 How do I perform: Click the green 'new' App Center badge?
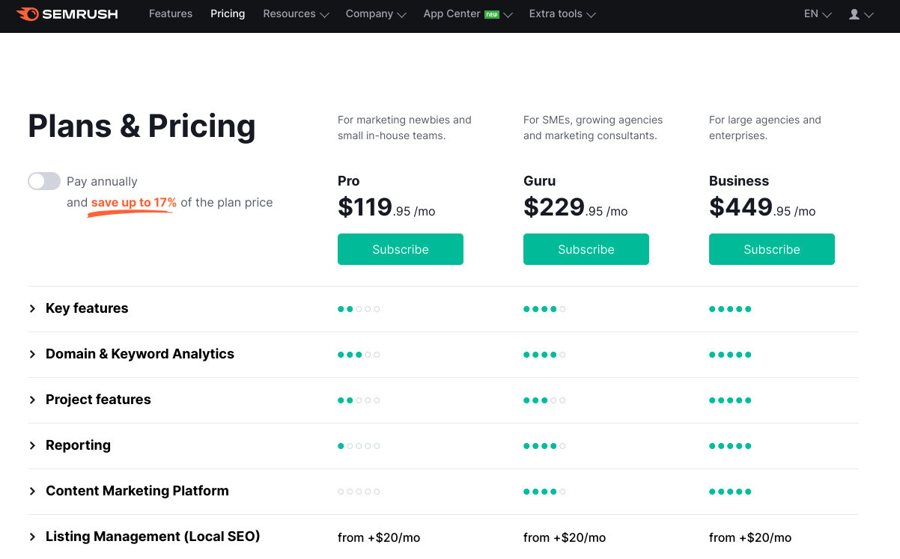492,14
